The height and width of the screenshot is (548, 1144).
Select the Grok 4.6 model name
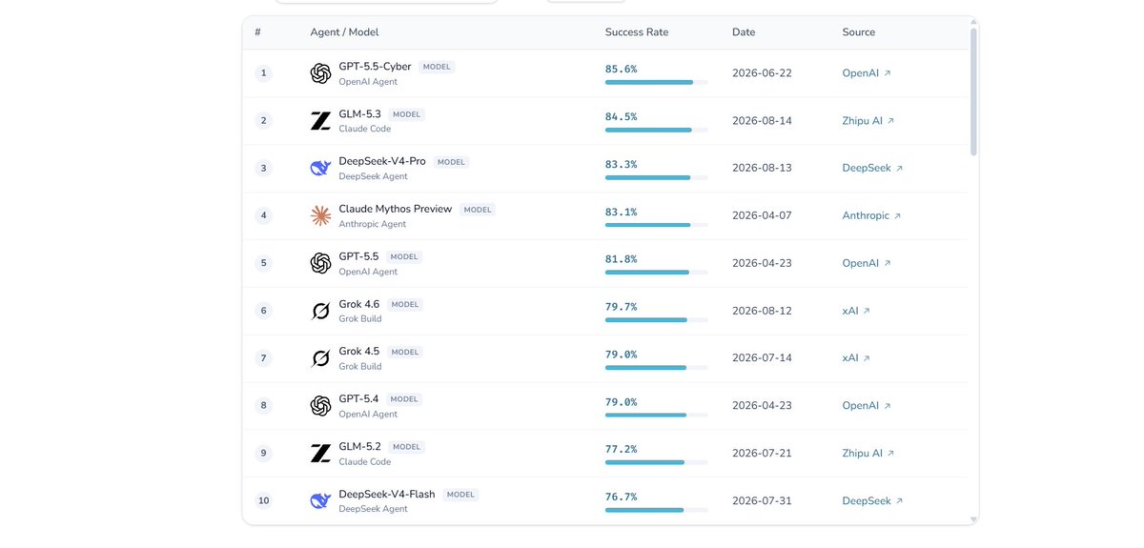[359, 305]
